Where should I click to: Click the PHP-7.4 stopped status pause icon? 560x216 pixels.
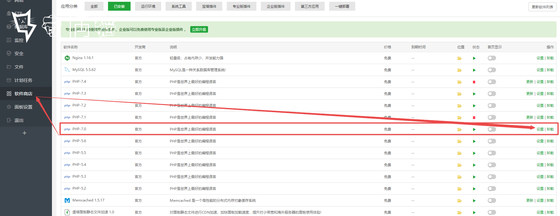[x=474, y=82]
